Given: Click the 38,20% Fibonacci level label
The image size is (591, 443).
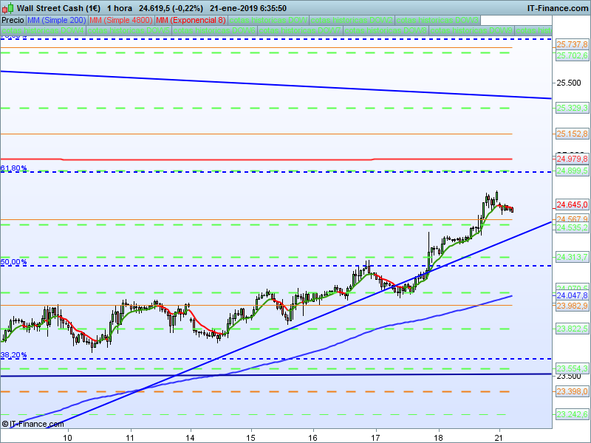Looking at the screenshot, I should click(x=13, y=355).
